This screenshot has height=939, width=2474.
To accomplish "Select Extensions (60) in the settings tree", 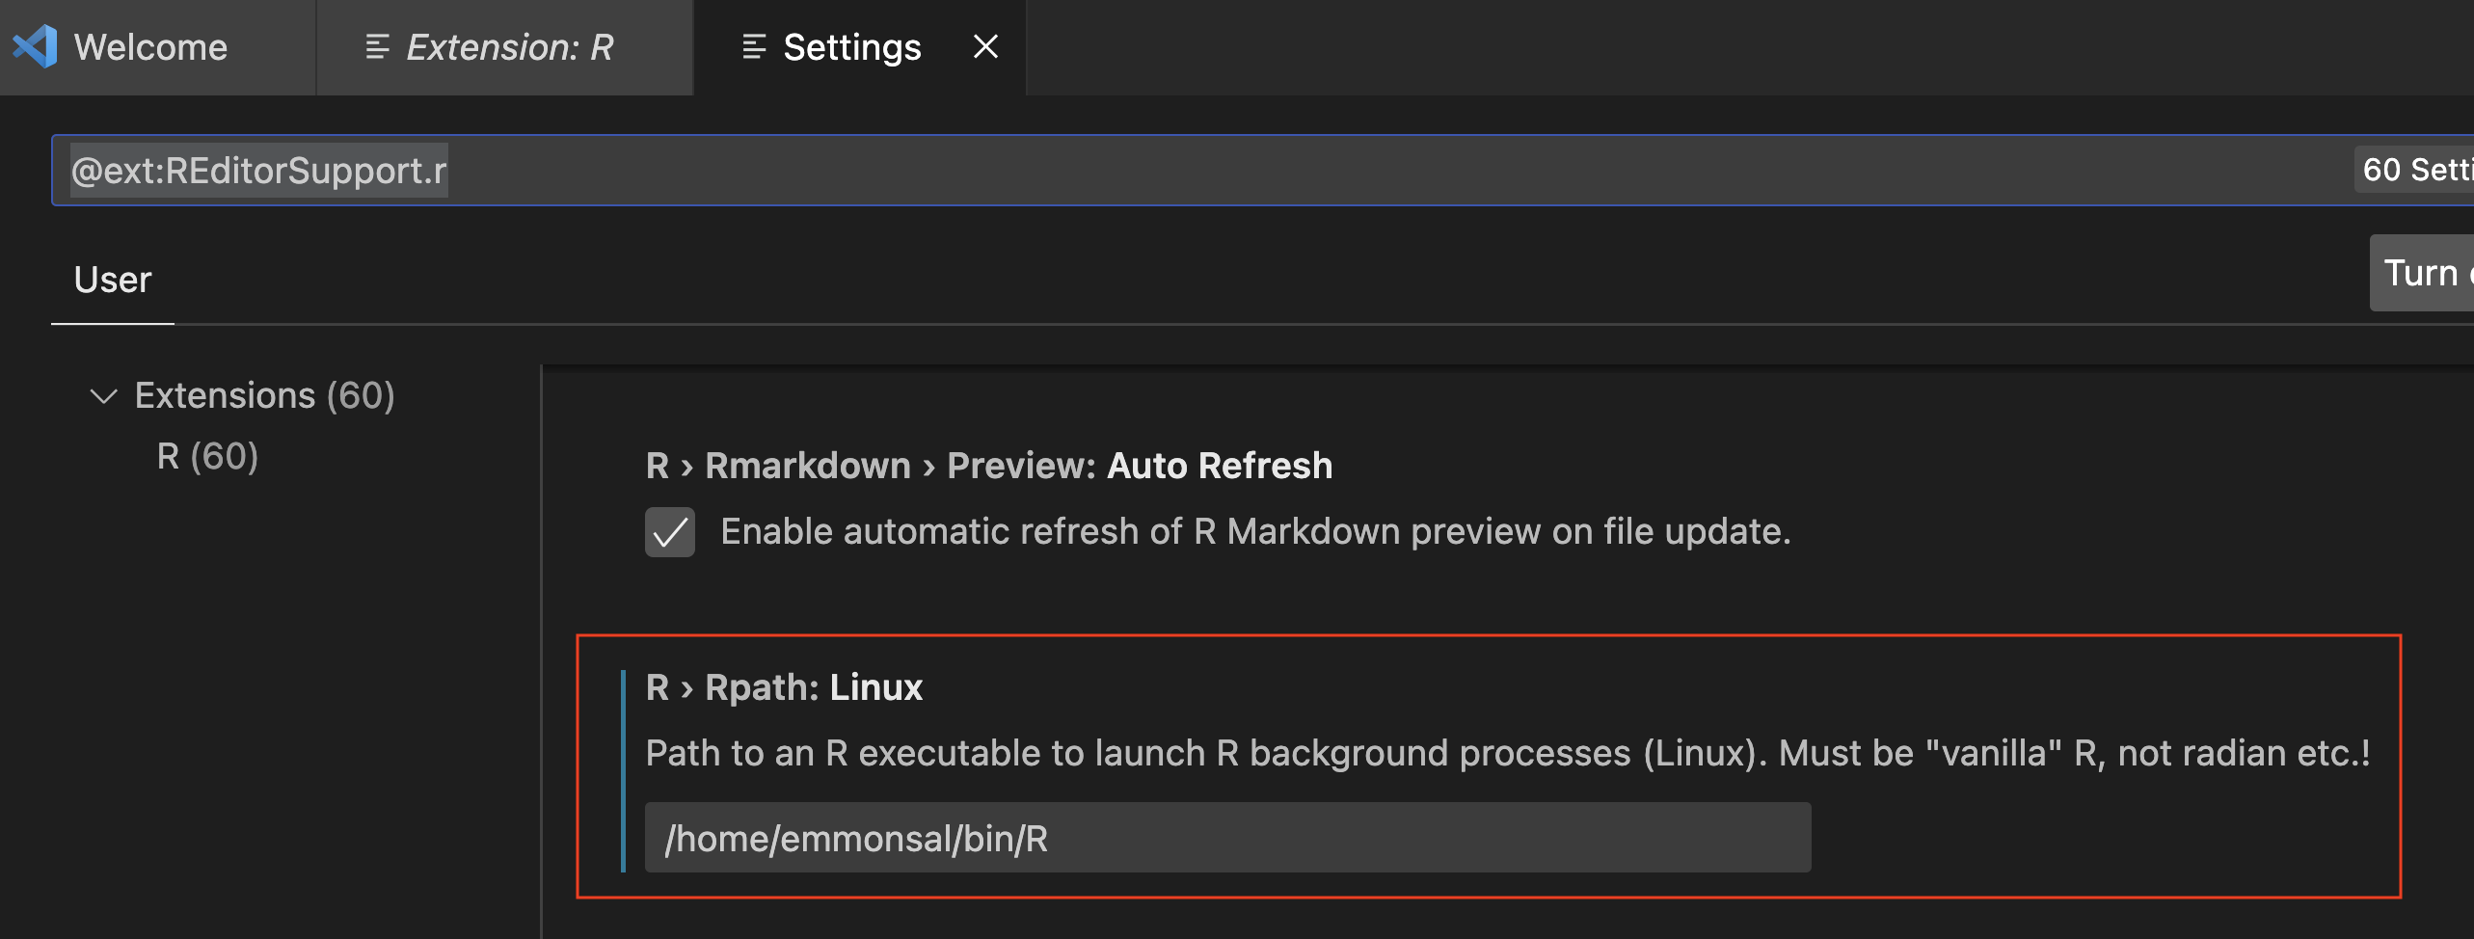I will pyautogui.click(x=264, y=396).
